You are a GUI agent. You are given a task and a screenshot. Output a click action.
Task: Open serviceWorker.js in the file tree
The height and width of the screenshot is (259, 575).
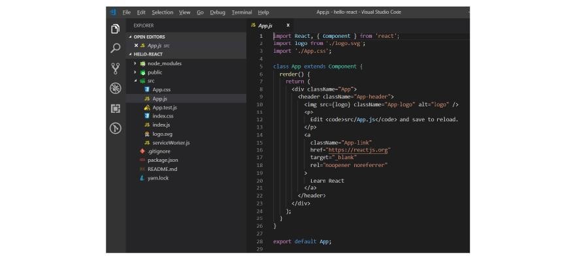[171, 142]
